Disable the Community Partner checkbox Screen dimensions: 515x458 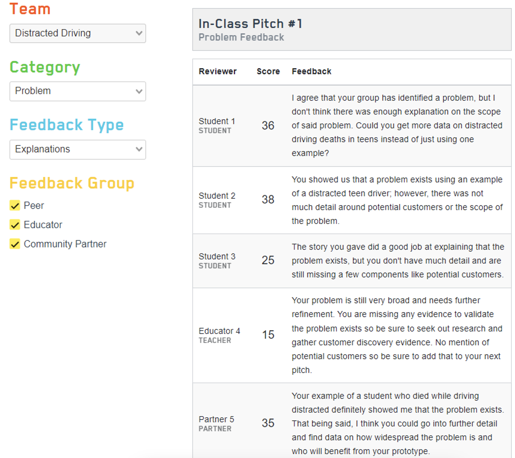click(15, 244)
